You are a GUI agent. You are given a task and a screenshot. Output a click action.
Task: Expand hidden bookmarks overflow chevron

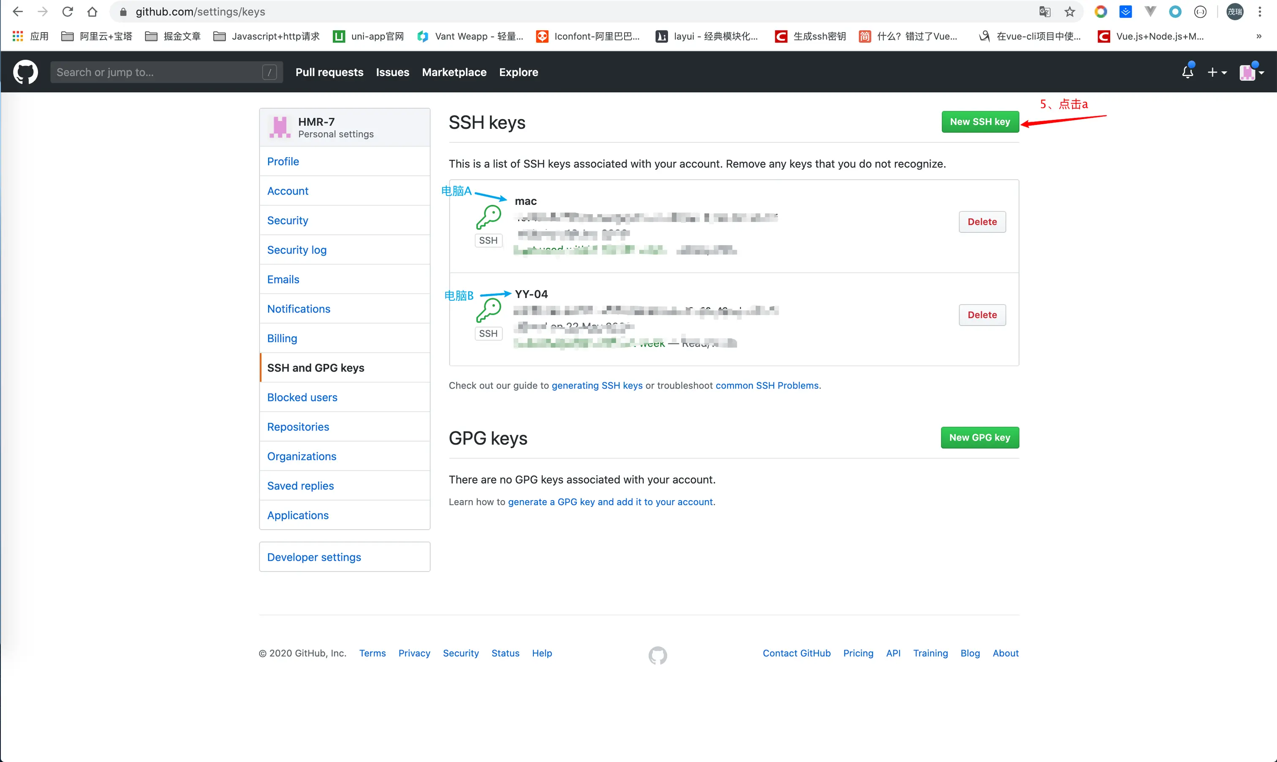point(1258,36)
